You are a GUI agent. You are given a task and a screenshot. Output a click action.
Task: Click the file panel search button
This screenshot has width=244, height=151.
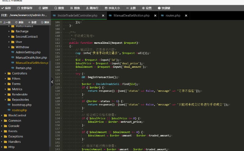[x=45, y=22]
